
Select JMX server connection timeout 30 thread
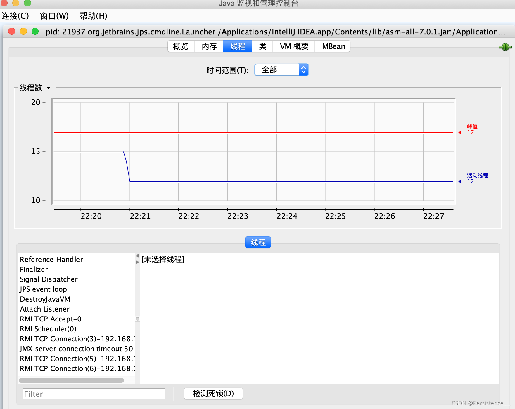(77, 349)
